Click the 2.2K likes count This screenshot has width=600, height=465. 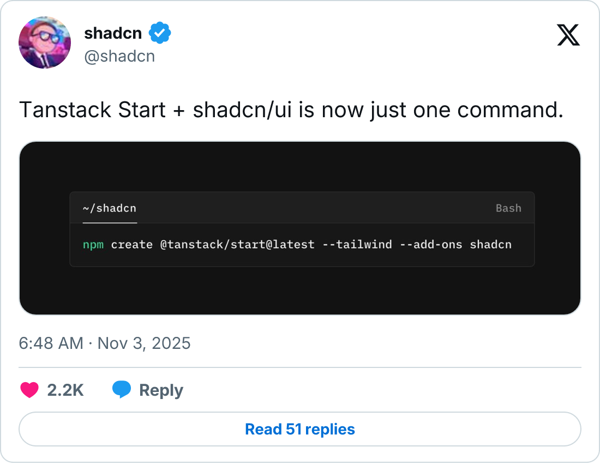coord(65,390)
